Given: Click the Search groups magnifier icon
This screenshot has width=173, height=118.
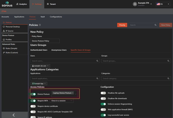Looking at the screenshot, I should tap(168, 61).
